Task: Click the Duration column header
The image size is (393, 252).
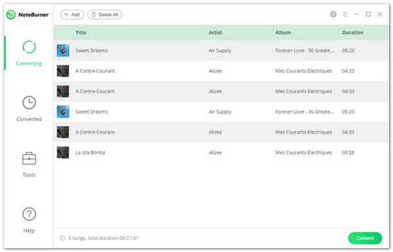Action: pos(352,33)
